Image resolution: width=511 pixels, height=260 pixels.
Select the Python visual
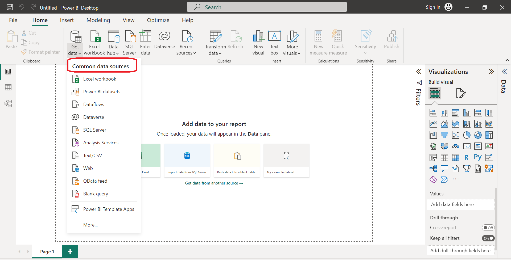tap(478, 157)
